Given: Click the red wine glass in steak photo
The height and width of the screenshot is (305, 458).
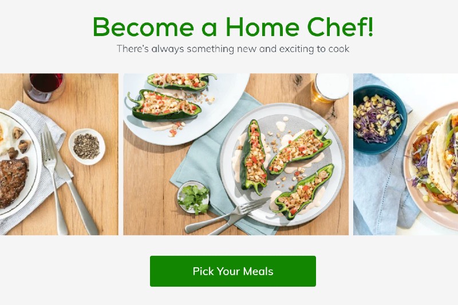Looking at the screenshot, I should point(44,88).
